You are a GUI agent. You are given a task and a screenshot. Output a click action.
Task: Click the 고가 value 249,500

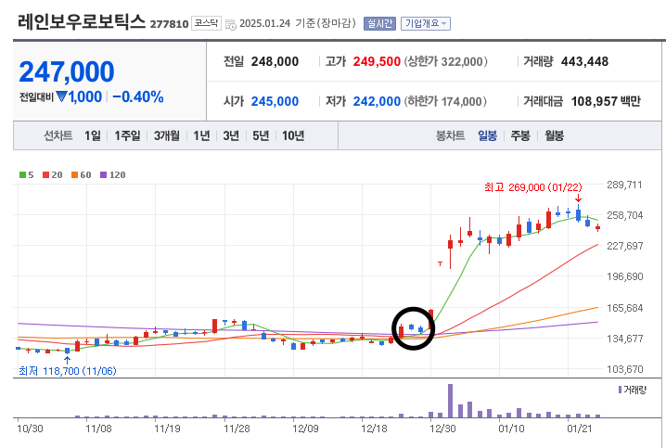pos(377,61)
